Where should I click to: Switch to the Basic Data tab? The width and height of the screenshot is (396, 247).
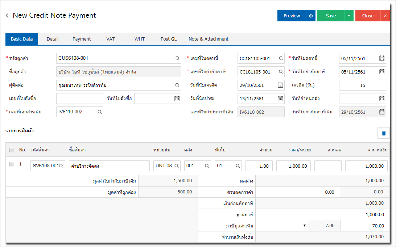pos(22,39)
